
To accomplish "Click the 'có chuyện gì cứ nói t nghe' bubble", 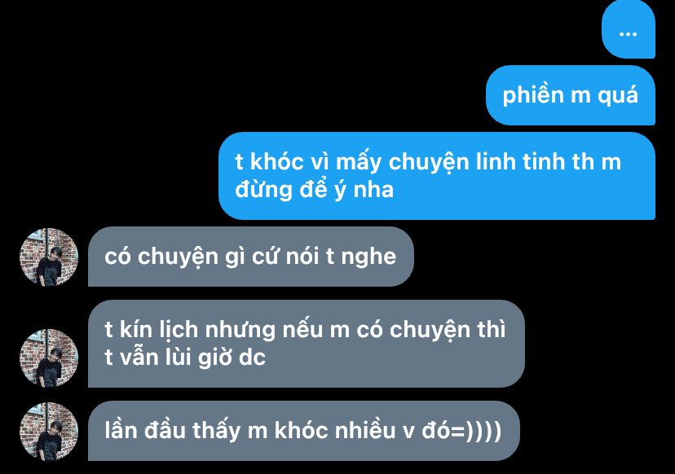I will (x=250, y=257).
